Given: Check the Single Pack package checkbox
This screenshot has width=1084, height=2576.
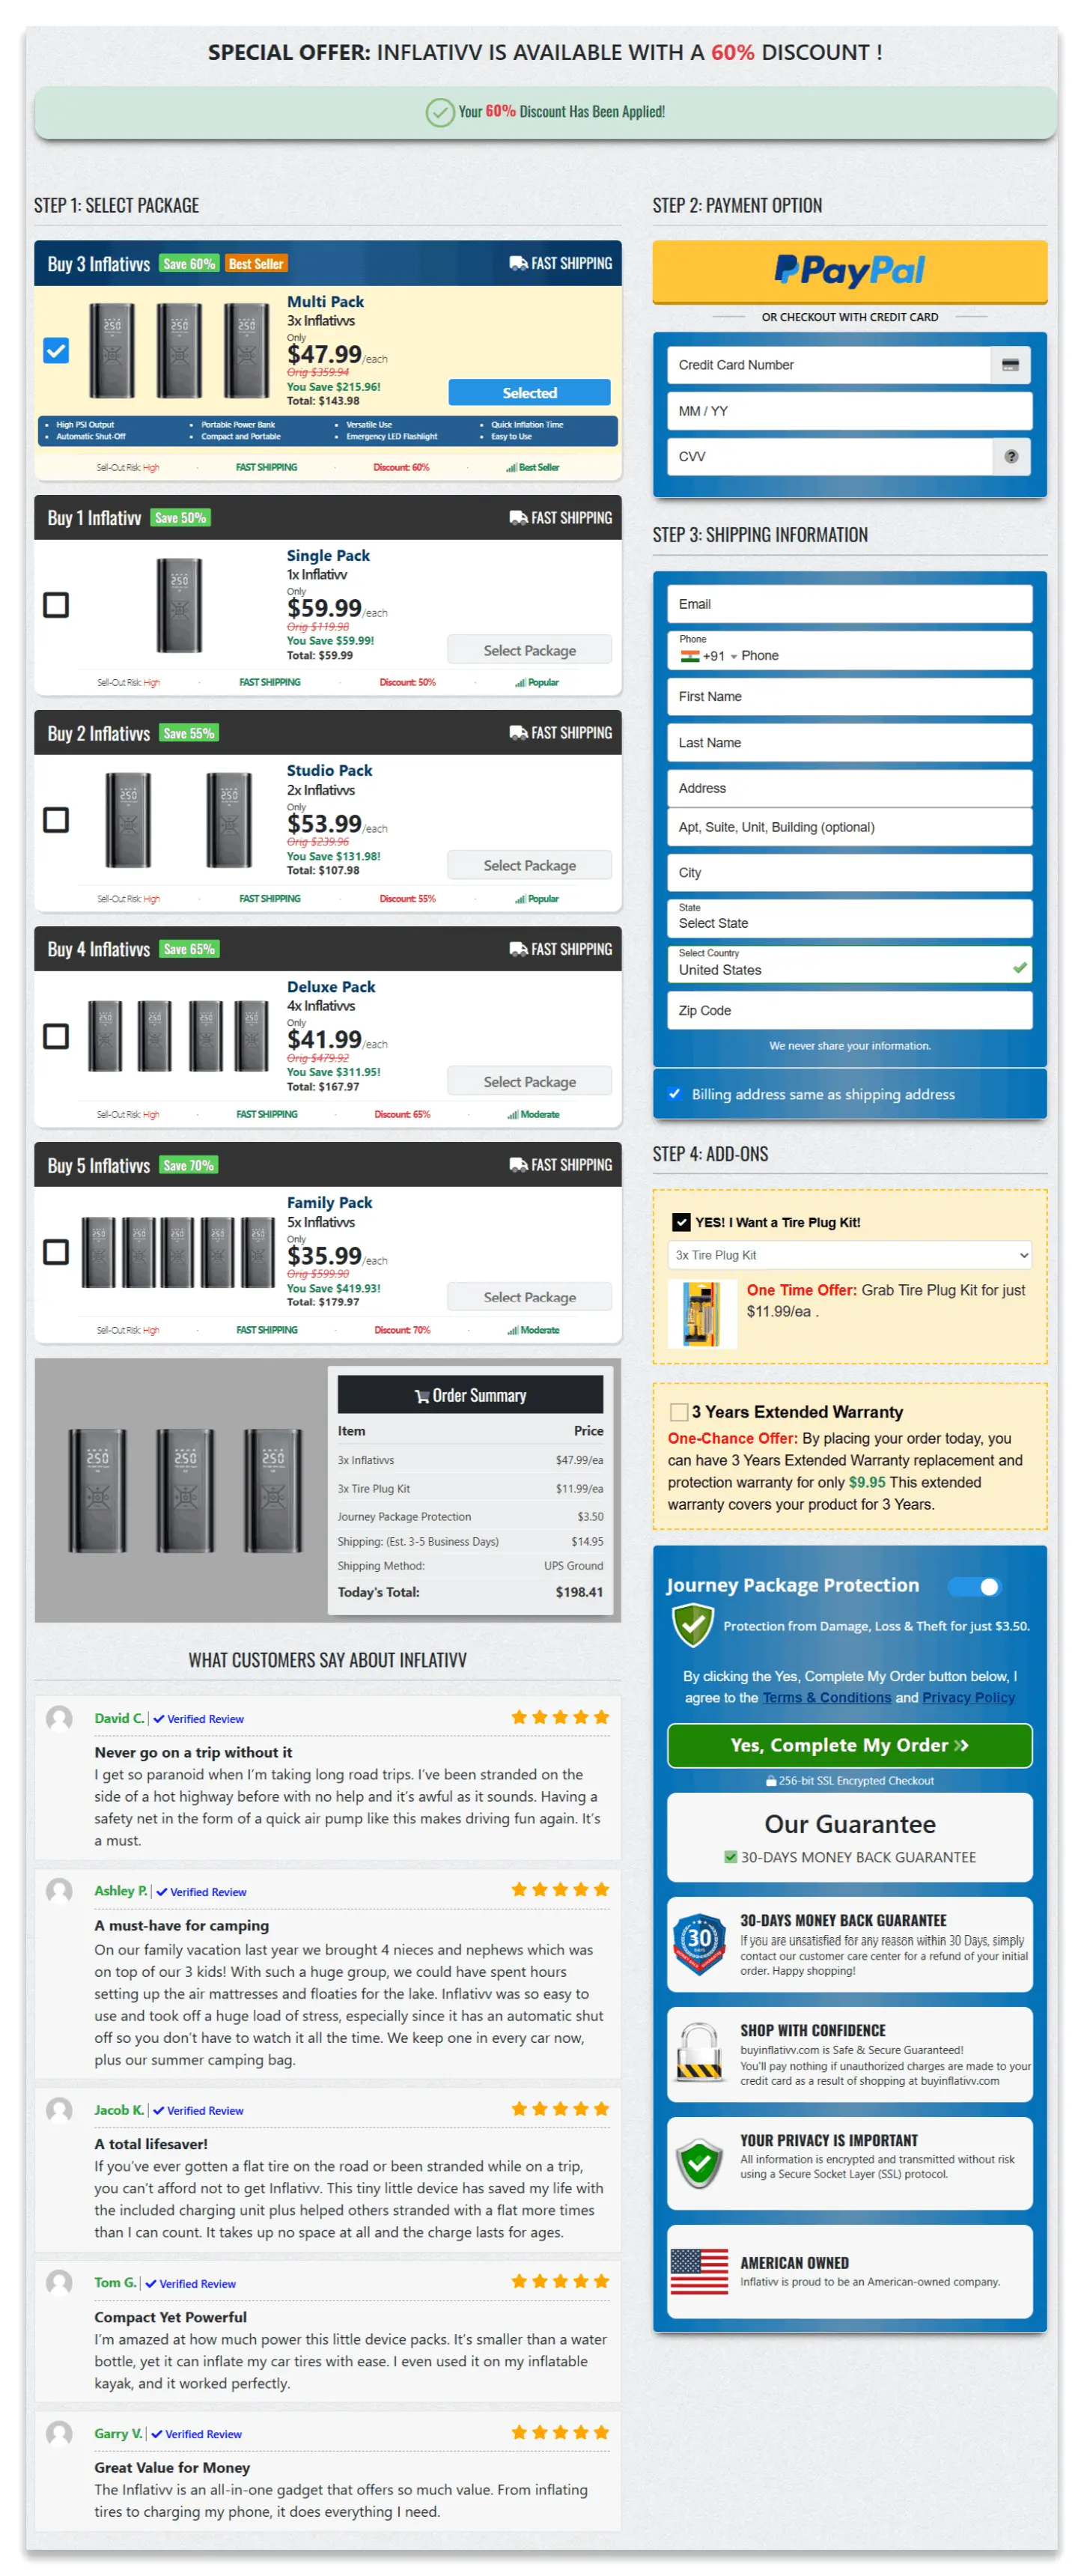Looking at the screenshot, I should point(56,605).
